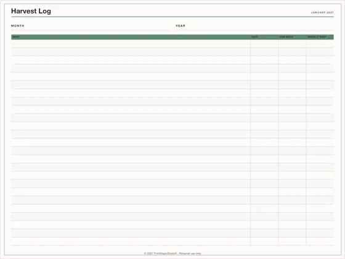This screenshot has width=345, height=259.
Task: Click the "WHERE IT WENT" column header
Action: [317, 37]
